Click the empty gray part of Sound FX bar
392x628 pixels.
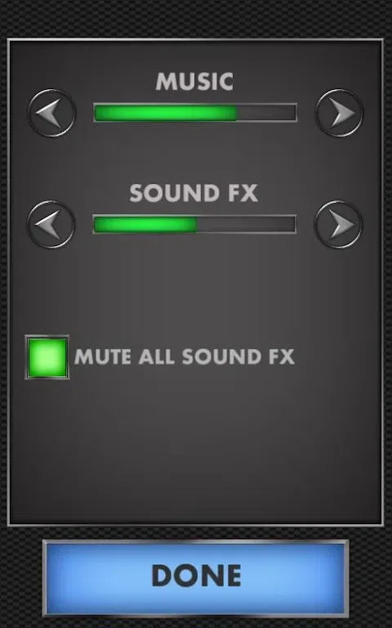coord(246,224)
